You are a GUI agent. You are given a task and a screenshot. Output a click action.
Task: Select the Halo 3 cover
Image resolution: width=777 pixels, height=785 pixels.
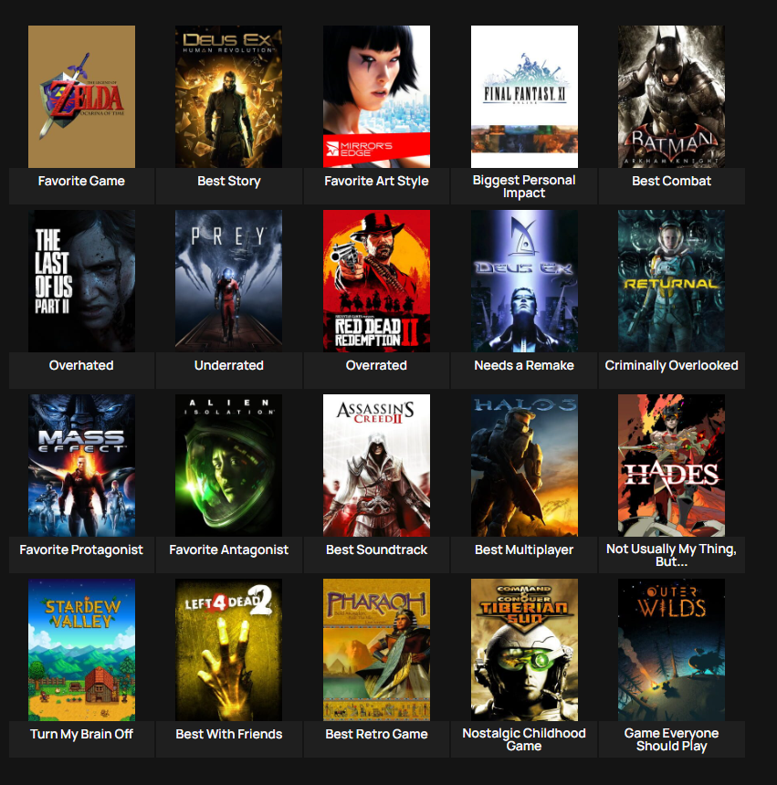pyautogui.click(x=524, y=466)
